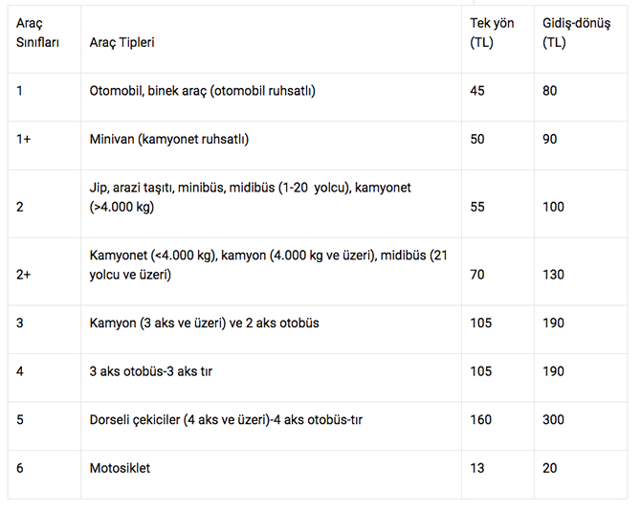Screen dimensions: 641x513
Task: Click the "Araç Tipleri" column header
Action: [x=122, y=43]
